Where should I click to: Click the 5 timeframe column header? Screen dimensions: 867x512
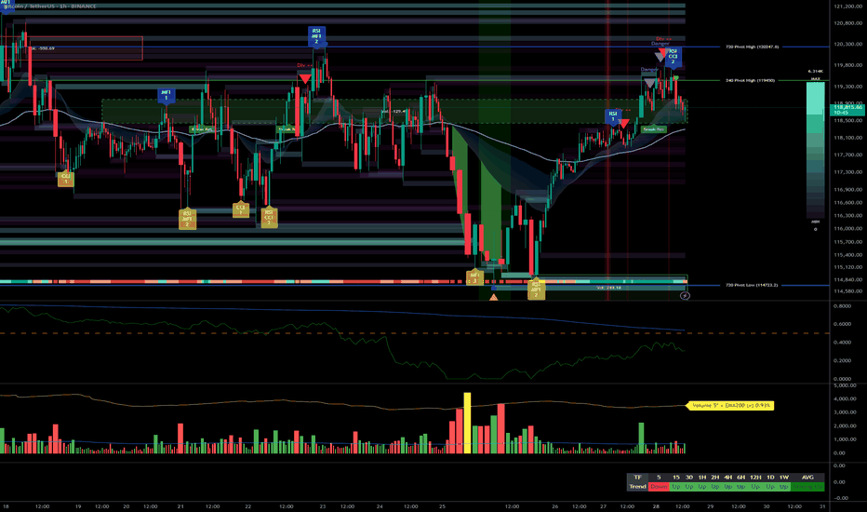pos(659,478)
